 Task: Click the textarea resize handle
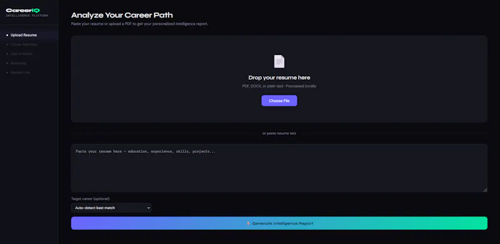485,190
